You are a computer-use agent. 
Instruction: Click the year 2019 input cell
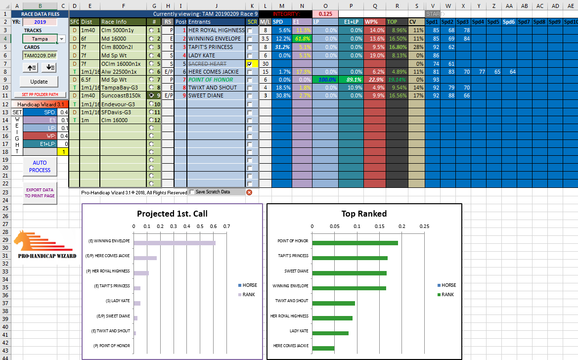pyautogui.click(x=39, y=22)
